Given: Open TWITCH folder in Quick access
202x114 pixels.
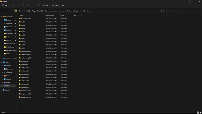Looking at the screenshot, I should (x=8, y=40).
